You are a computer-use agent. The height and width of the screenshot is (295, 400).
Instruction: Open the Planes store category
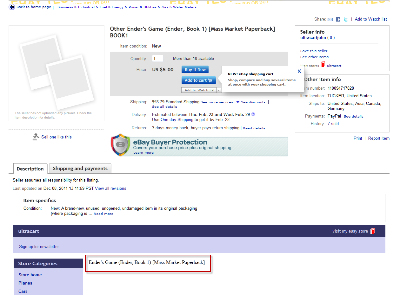pyautogui.click(x=25, y=283)
